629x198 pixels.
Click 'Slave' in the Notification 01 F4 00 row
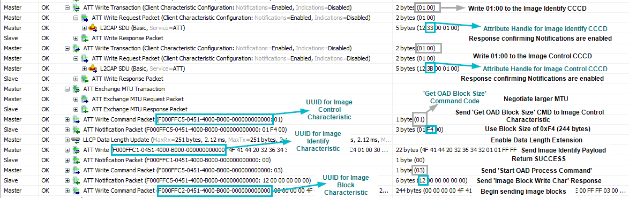coord(10,130)
